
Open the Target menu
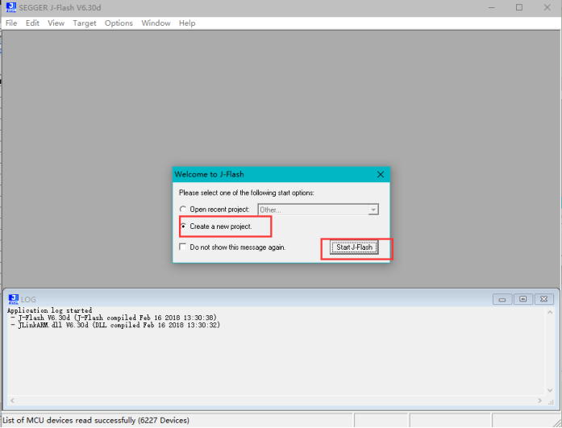85,23
